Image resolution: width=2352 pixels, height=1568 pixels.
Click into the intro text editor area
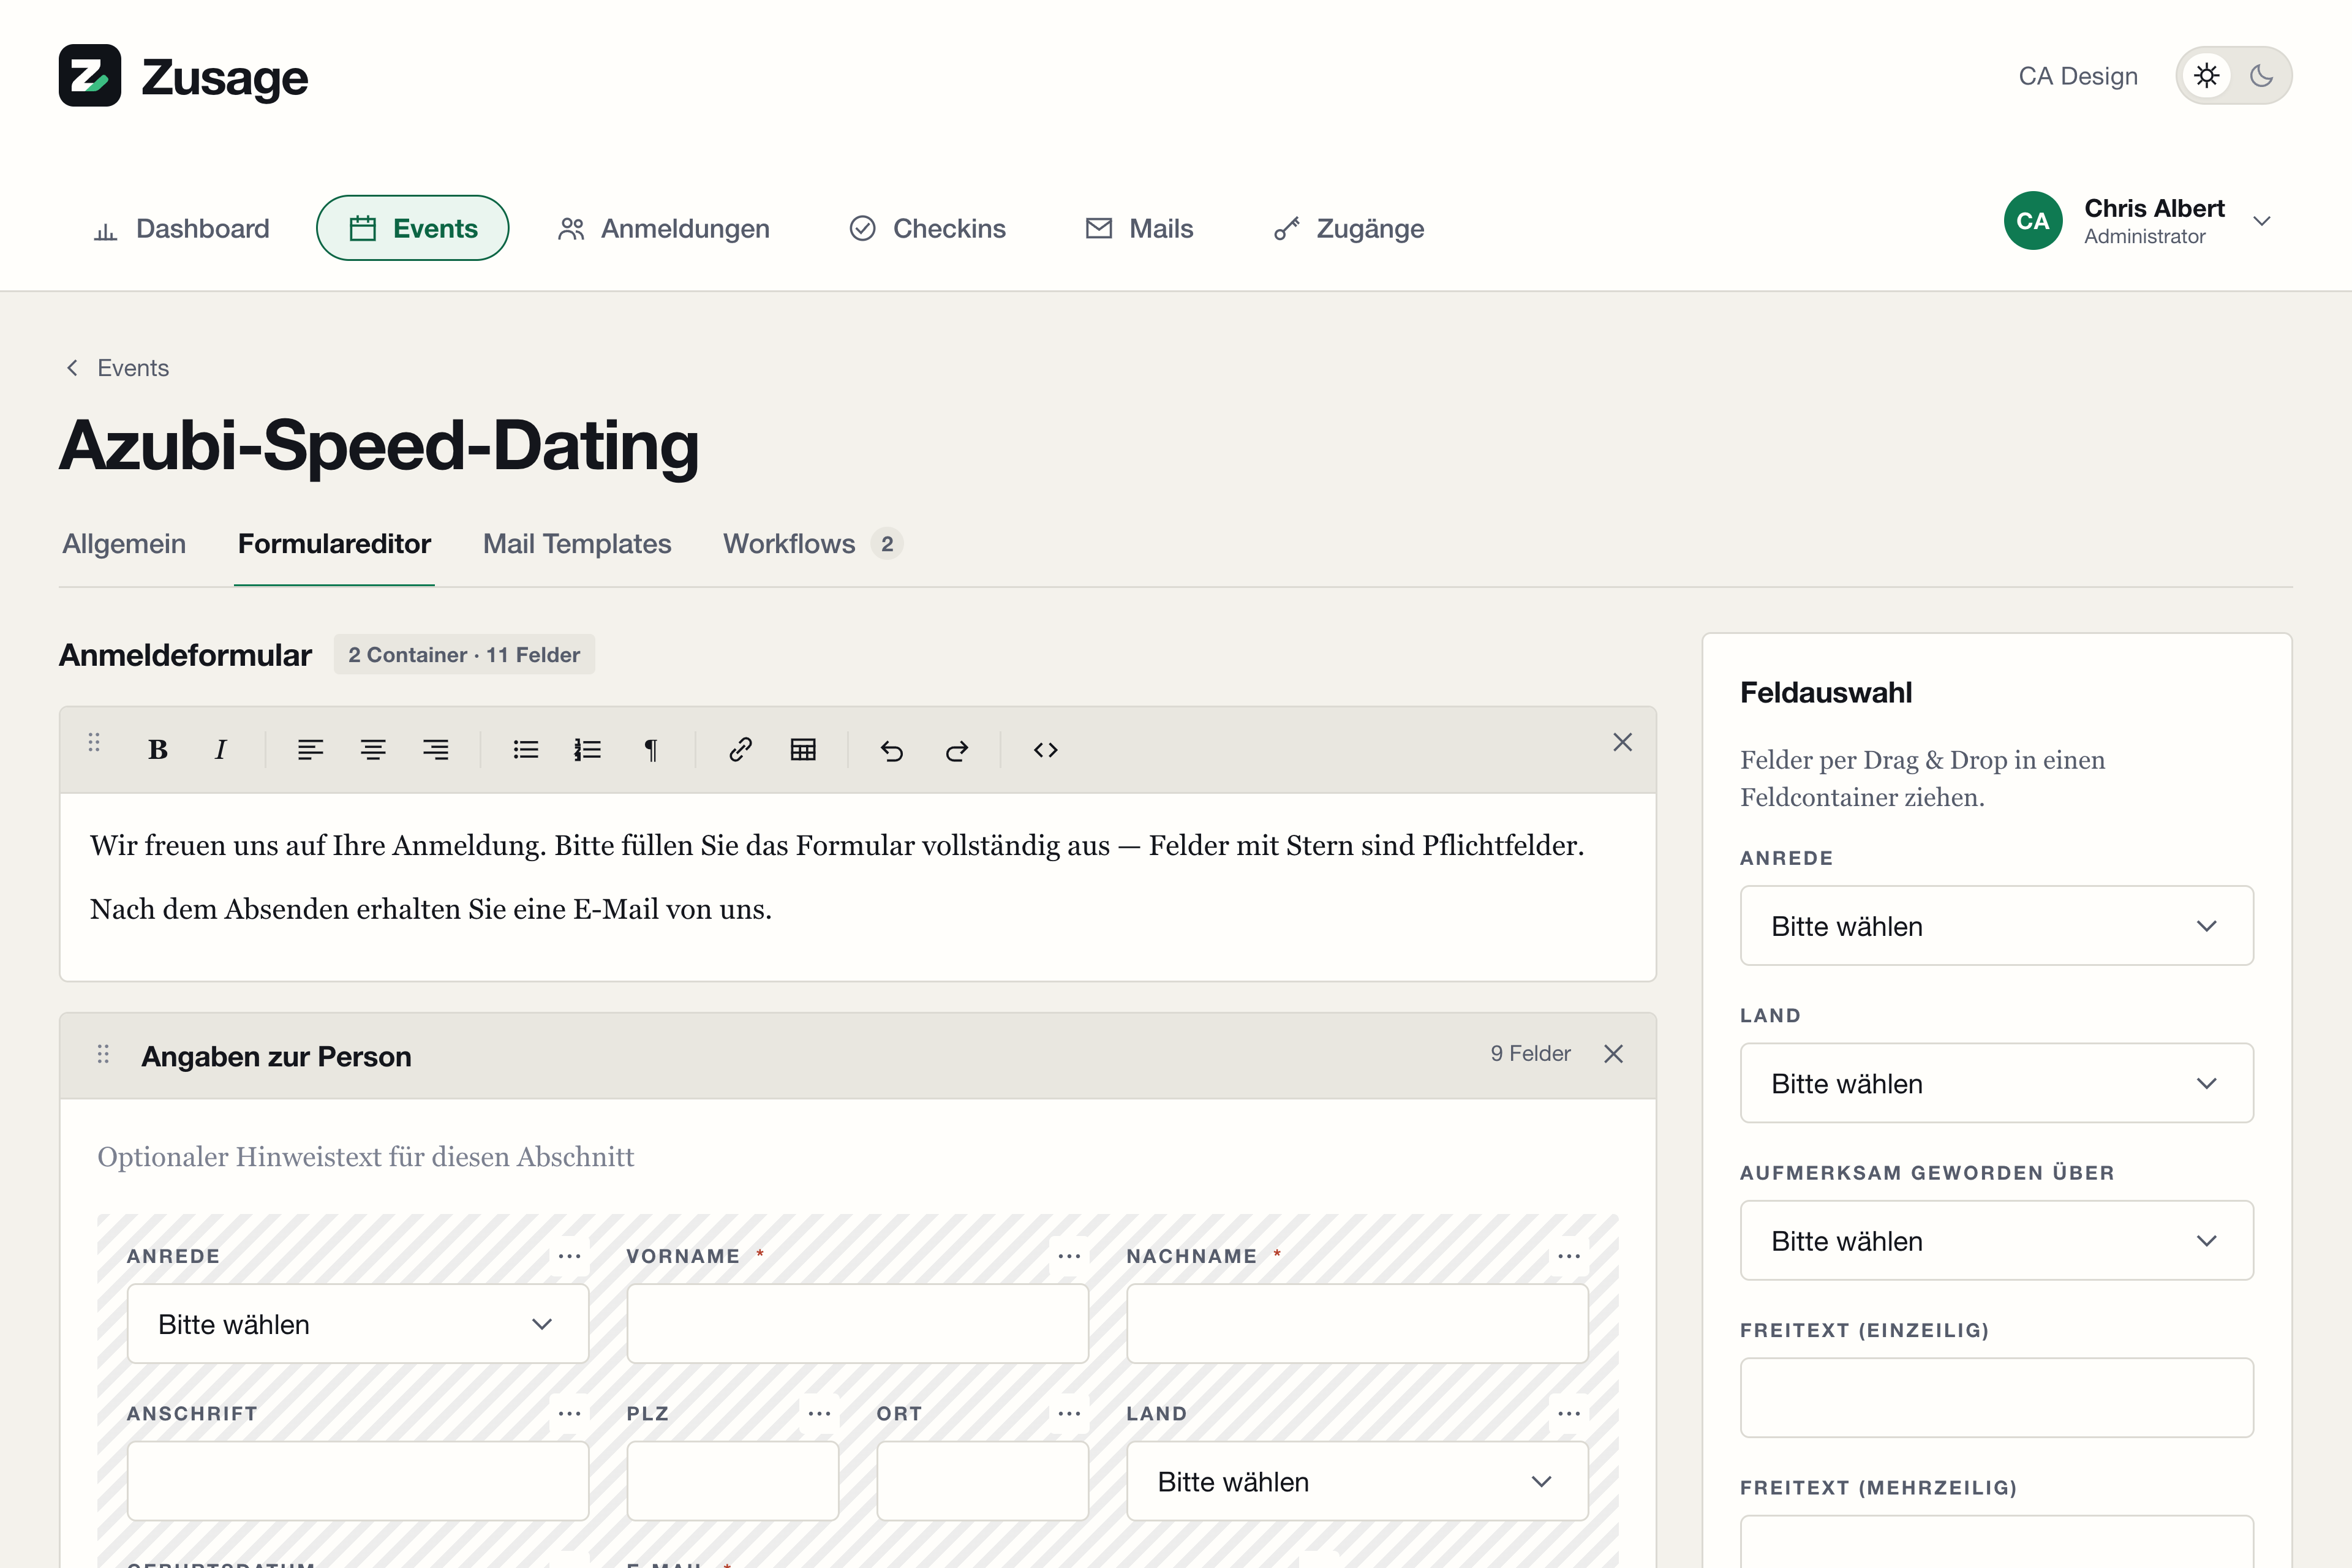point(858,886)
